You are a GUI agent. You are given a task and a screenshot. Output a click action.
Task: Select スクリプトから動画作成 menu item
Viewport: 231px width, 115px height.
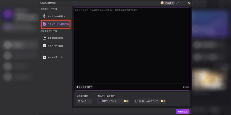(56, 24)
